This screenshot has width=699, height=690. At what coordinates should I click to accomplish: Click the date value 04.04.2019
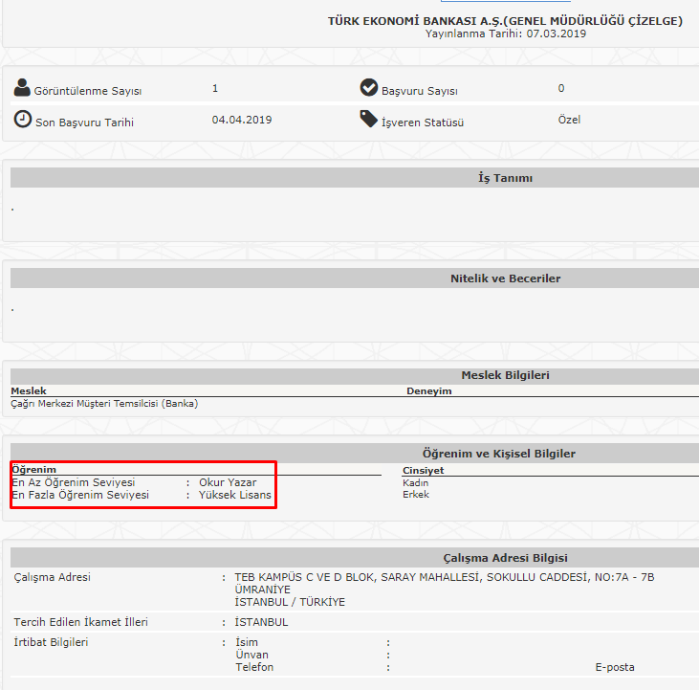pos(242,120)
